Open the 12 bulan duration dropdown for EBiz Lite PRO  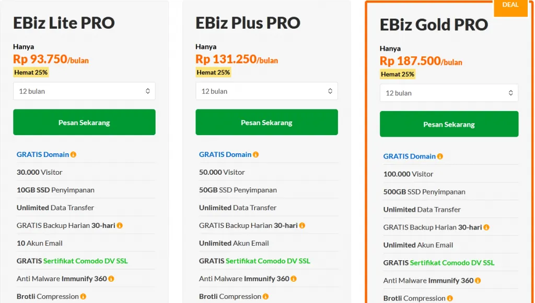pyautogui.click(x=84, y=91)
